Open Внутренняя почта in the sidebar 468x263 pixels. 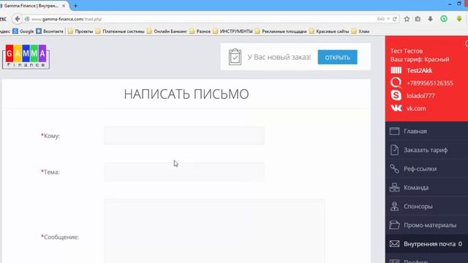(426, 244)
